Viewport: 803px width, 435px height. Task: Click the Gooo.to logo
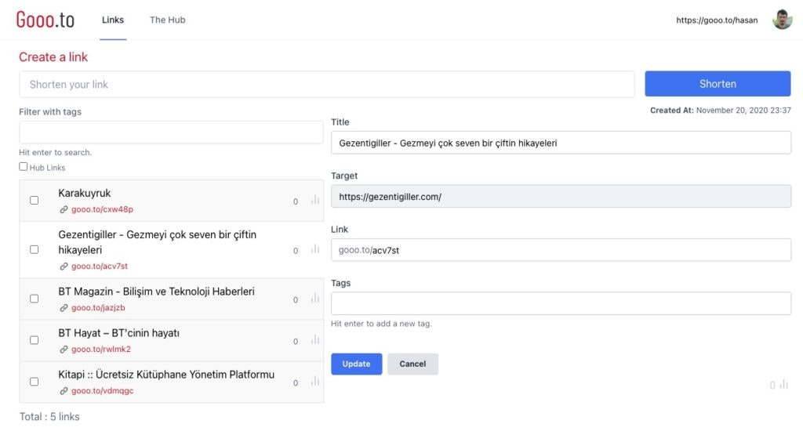pos(45,20)
